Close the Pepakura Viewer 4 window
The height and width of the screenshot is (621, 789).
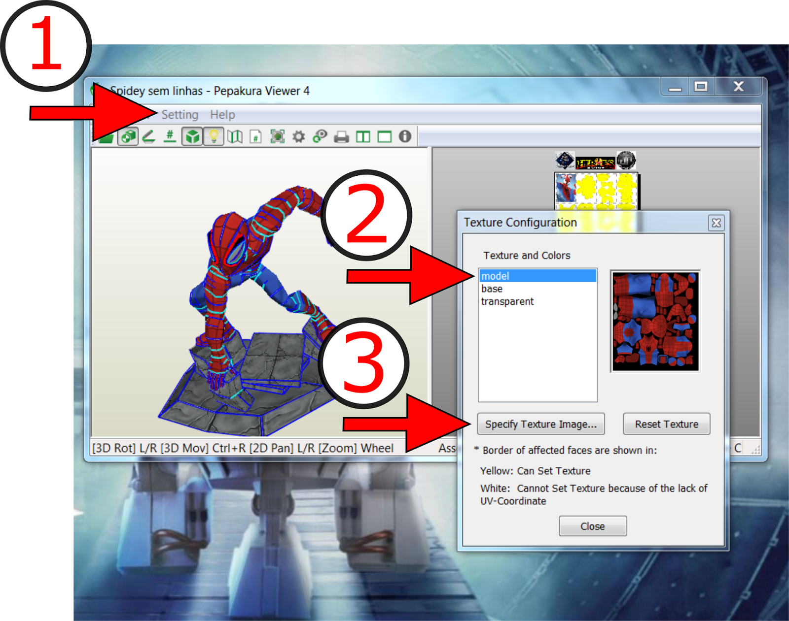(x=738, y=87)
